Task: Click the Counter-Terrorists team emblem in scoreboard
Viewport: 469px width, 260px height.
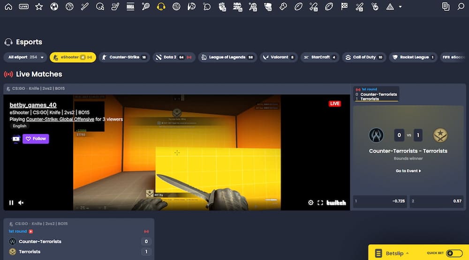Action: [x=376, y=135]
